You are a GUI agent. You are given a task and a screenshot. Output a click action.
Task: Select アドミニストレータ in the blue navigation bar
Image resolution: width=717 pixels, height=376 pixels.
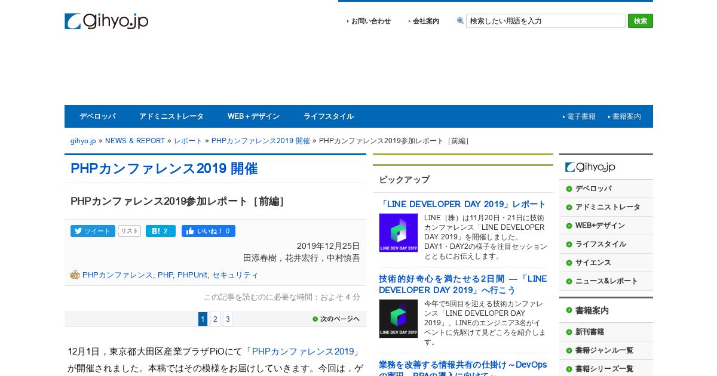click(x=171, y=116)
